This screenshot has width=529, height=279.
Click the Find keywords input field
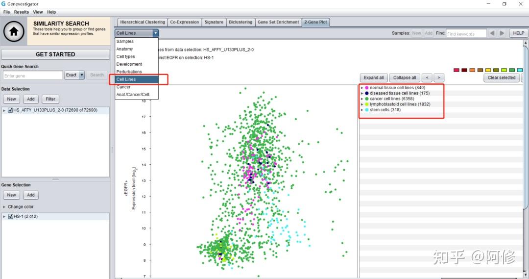[466, 33]
